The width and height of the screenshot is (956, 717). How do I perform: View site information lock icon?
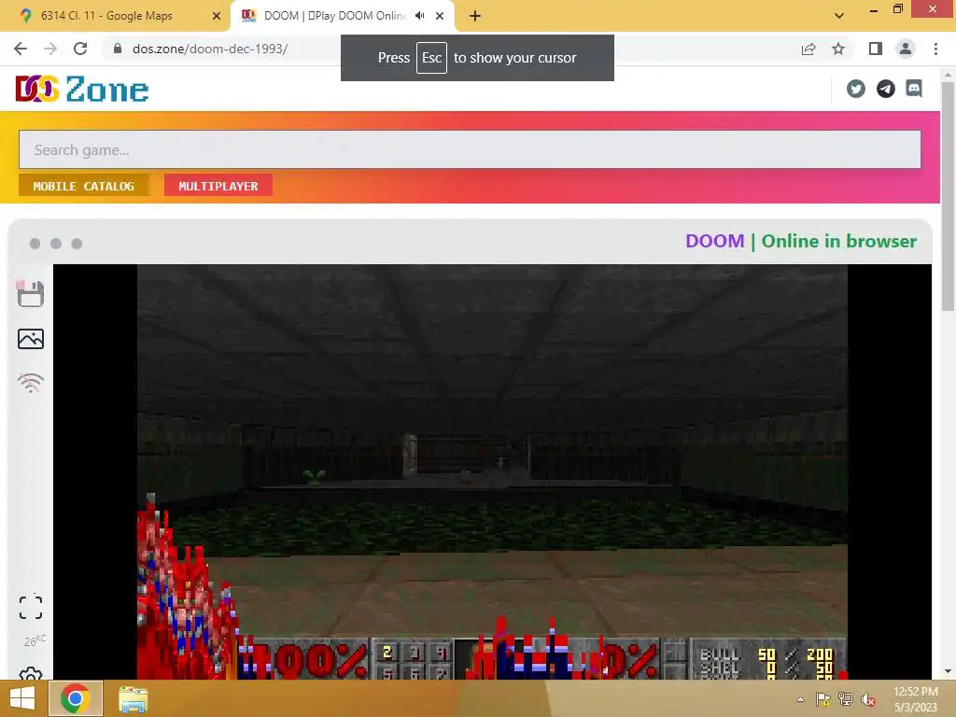click(118, 49)
